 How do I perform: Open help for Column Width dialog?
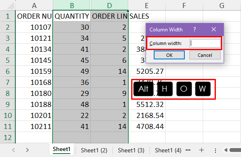coord(195,29)
